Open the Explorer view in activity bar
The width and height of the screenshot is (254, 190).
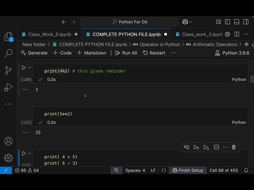coord(8,36)
